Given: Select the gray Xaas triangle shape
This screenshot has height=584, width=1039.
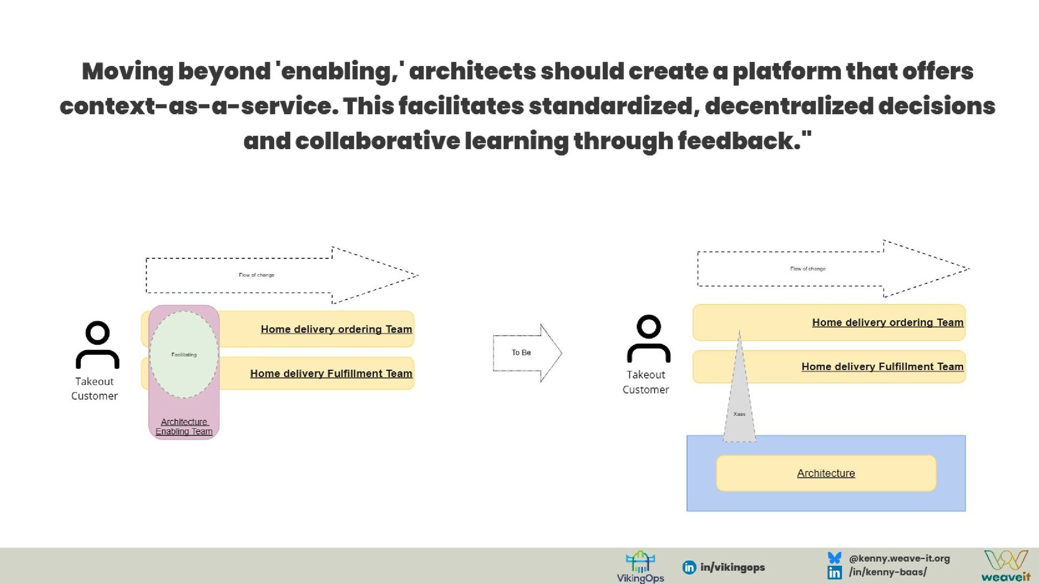Looking at the screenshot, I should 739,414.
